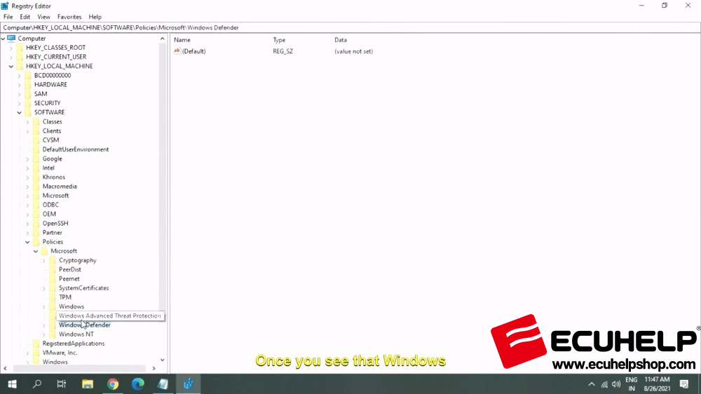Collapse the Computer root node
The height and width of the screenshot is (394, 701).
(3, 39)
